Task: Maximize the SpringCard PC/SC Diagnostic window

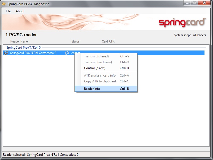Action: [194, 3]
